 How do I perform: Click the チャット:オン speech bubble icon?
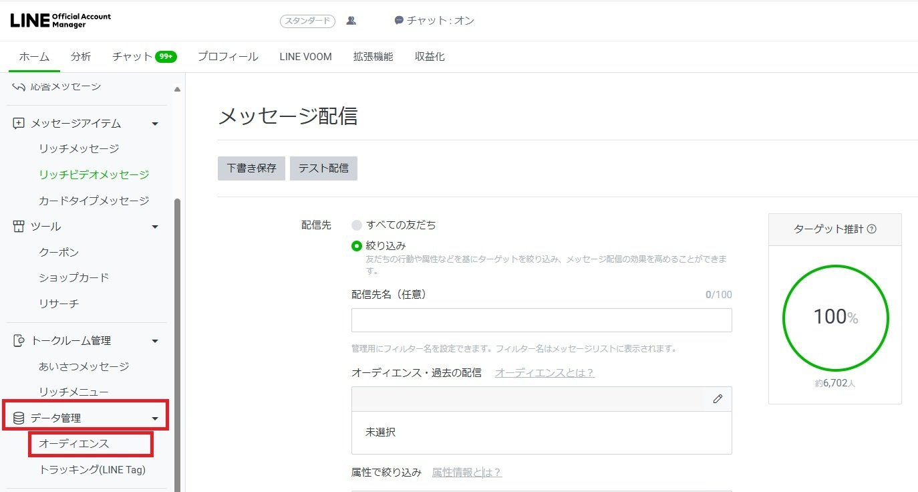tap(398, 21)
